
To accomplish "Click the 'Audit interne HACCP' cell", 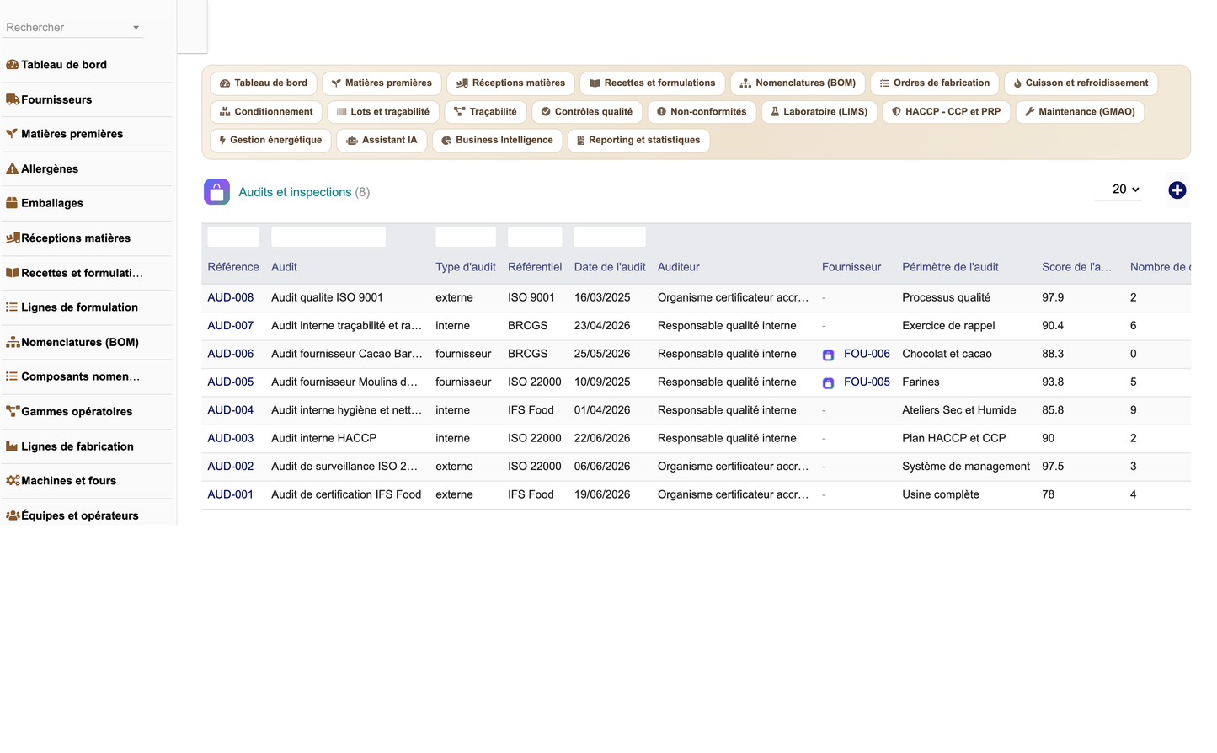I will (324, 438).
